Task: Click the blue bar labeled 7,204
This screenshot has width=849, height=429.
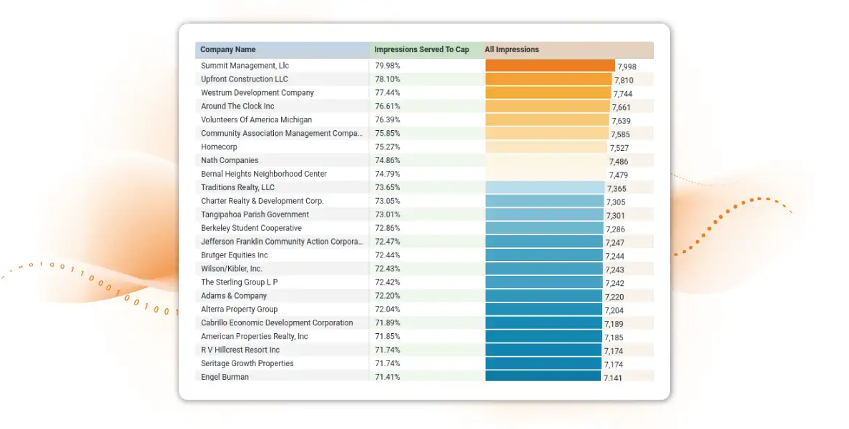Action: coord(544,309)
